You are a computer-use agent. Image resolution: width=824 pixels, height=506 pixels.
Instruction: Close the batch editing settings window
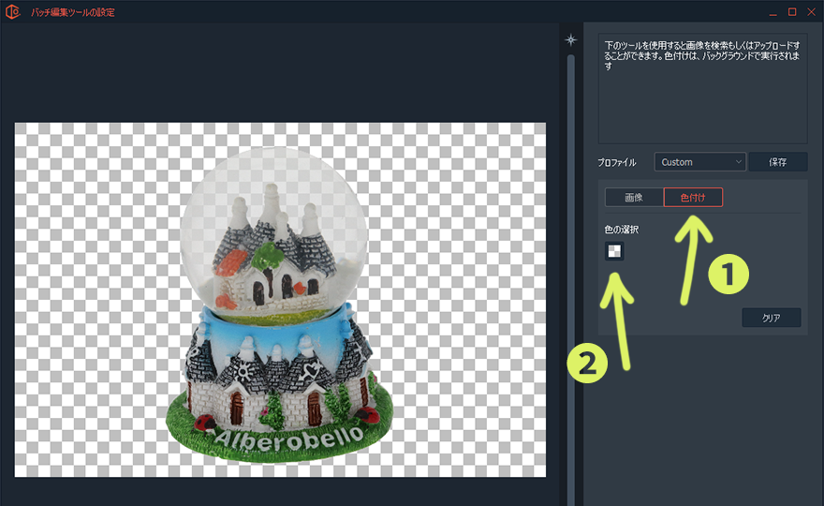pos(811,11)
